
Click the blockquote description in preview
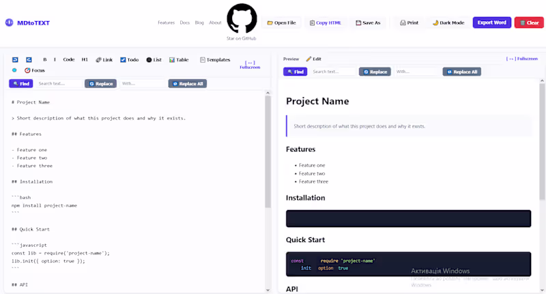409,126
